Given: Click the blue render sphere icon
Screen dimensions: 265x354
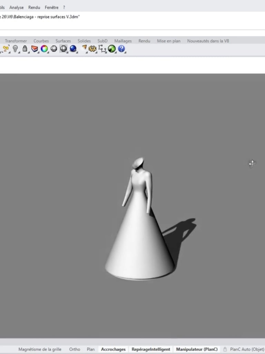Looking at the screenshot, I should point(73,48).
